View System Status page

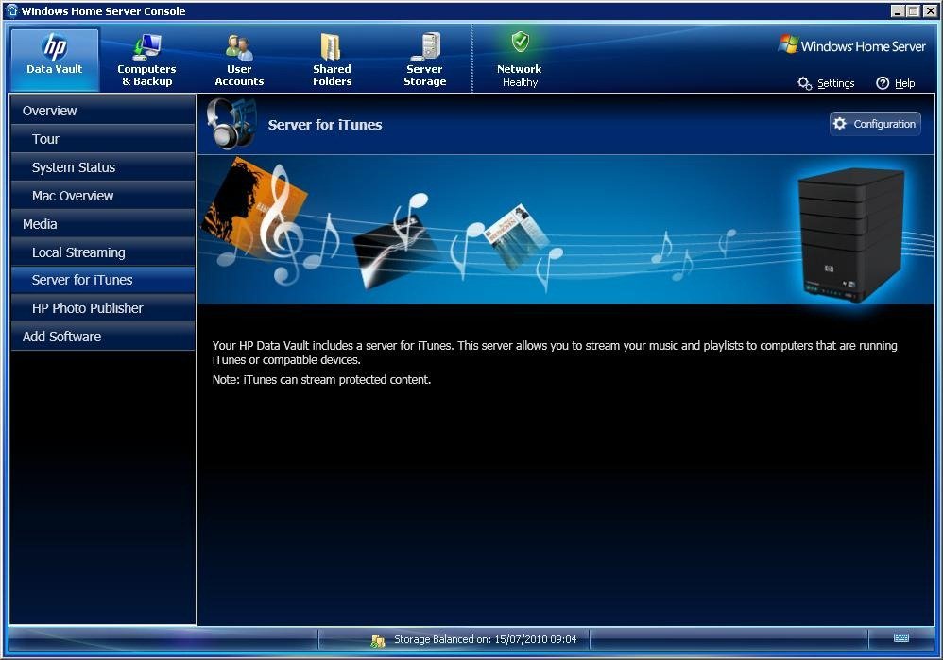pos(103,167)
